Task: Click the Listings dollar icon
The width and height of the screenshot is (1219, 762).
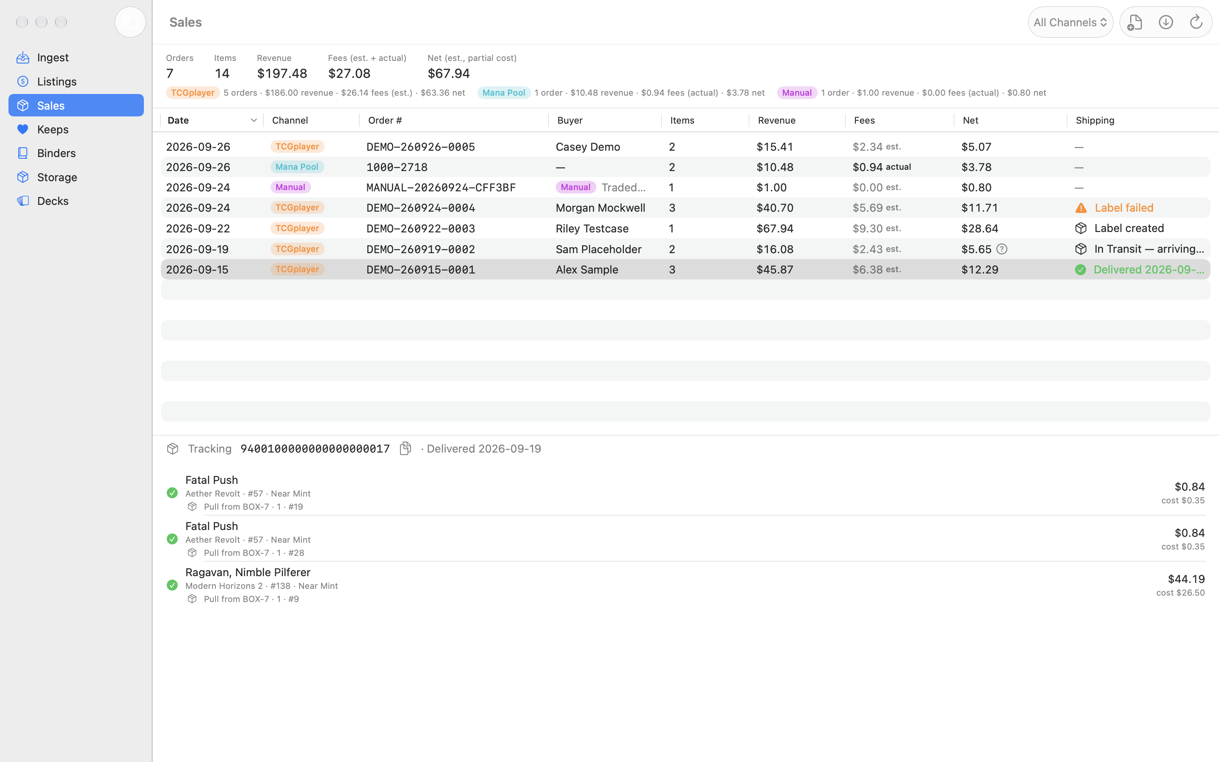Action: coord(23,81)
